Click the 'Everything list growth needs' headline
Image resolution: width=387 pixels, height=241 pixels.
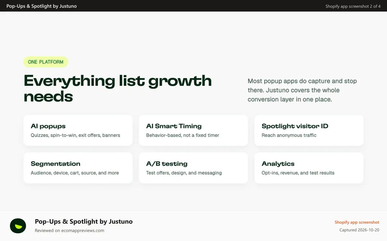(x=118, y=88)
